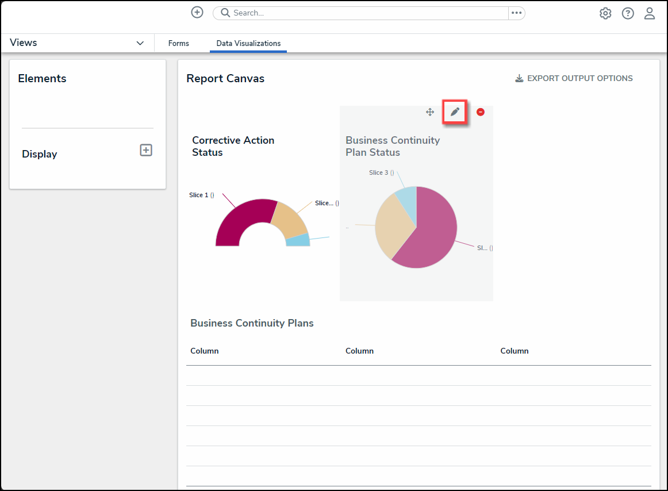668x491 pixels.
Task: Select the Business Continuity Plans table title
Action: pyautogui.click(x=252, y=323)
